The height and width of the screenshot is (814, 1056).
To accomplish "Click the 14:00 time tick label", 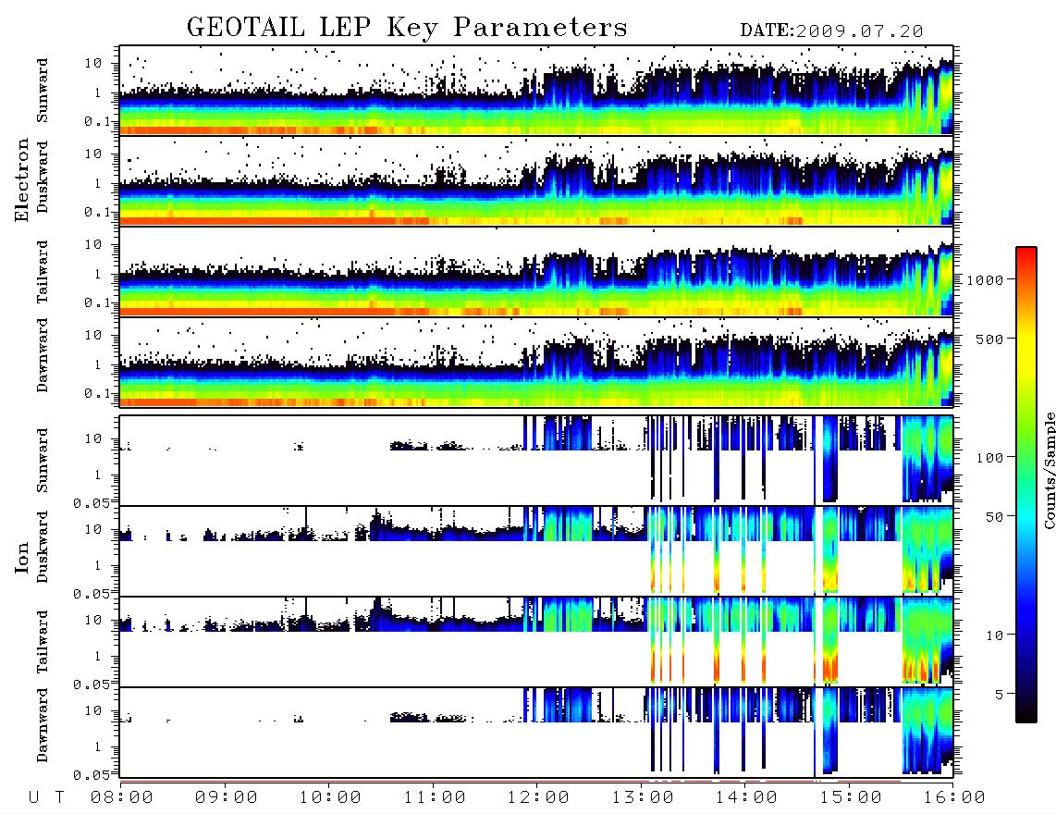I will (746, 798).
